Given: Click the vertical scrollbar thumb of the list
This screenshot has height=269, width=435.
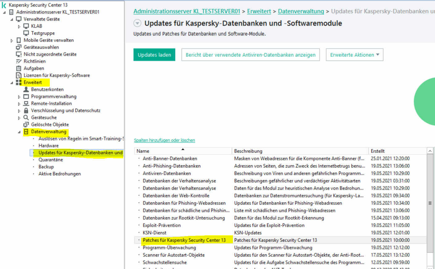Looking at the screenshot, I should tap(430, 203).
